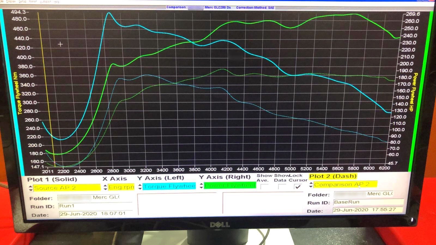Viewport: 436px width, 245px height.
Task: Open the Torque Flywheel left axis dropdown
Action: 169,186
